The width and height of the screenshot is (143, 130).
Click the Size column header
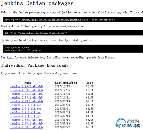[x=90, y=83]
